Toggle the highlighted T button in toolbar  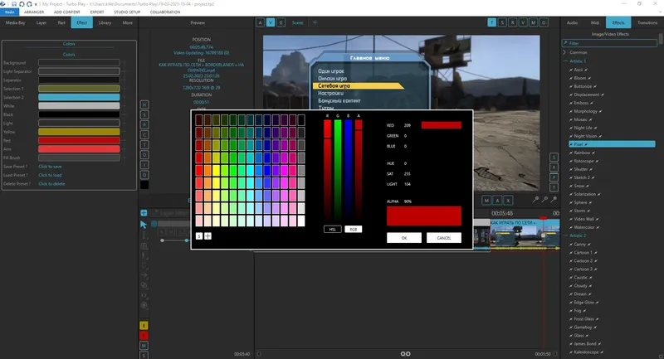[x=491, y=22]
